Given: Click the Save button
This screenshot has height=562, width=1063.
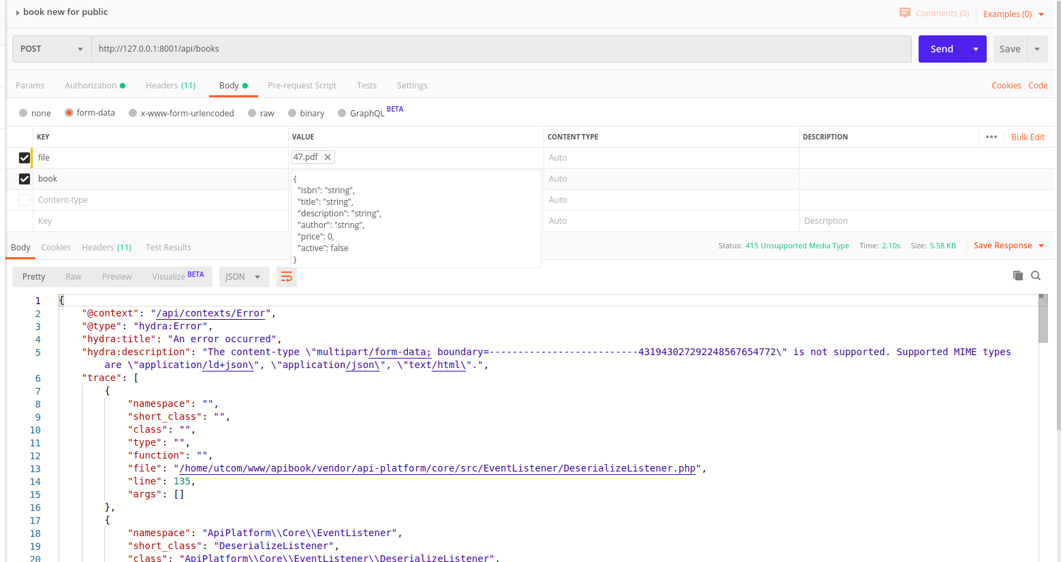Looking at the screenshot, I should point(1010,49).
